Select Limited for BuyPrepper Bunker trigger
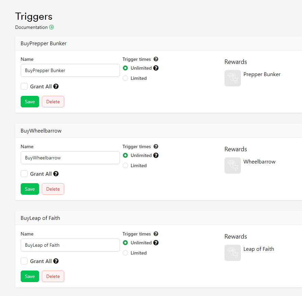This screenshot has width=302, height=296. tap(125, 78)
